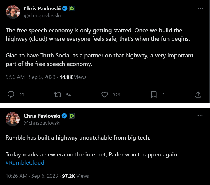Open the @chrispavlovski handle on top tweet

pyautogui.click(x=42, y=16)
